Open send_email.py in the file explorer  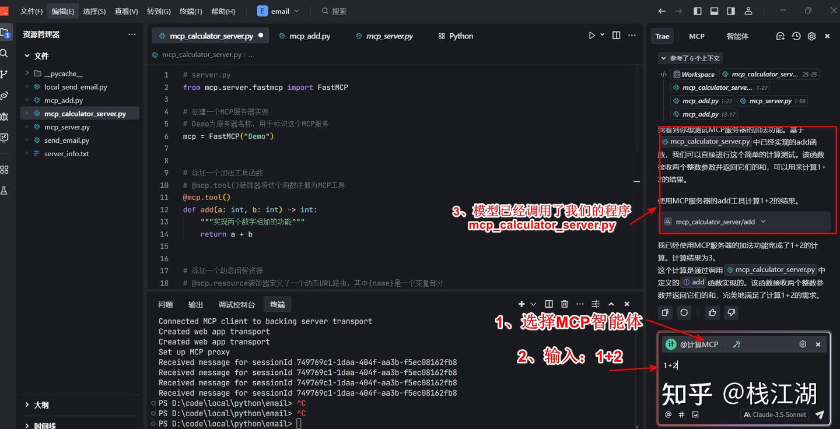pyautogui.click(x=66, y=140)
